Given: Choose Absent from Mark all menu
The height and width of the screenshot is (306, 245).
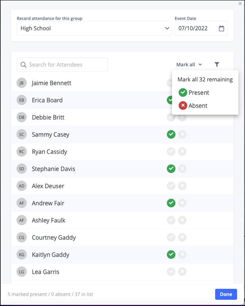Looking at the screenshot, I should tap(198, 106).
